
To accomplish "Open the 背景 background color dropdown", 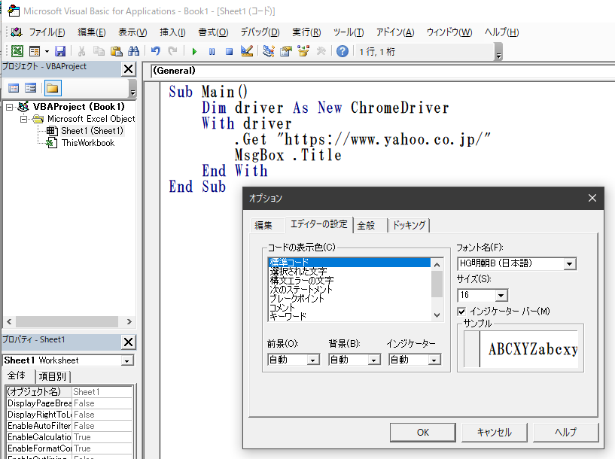I will click(374, 360).
